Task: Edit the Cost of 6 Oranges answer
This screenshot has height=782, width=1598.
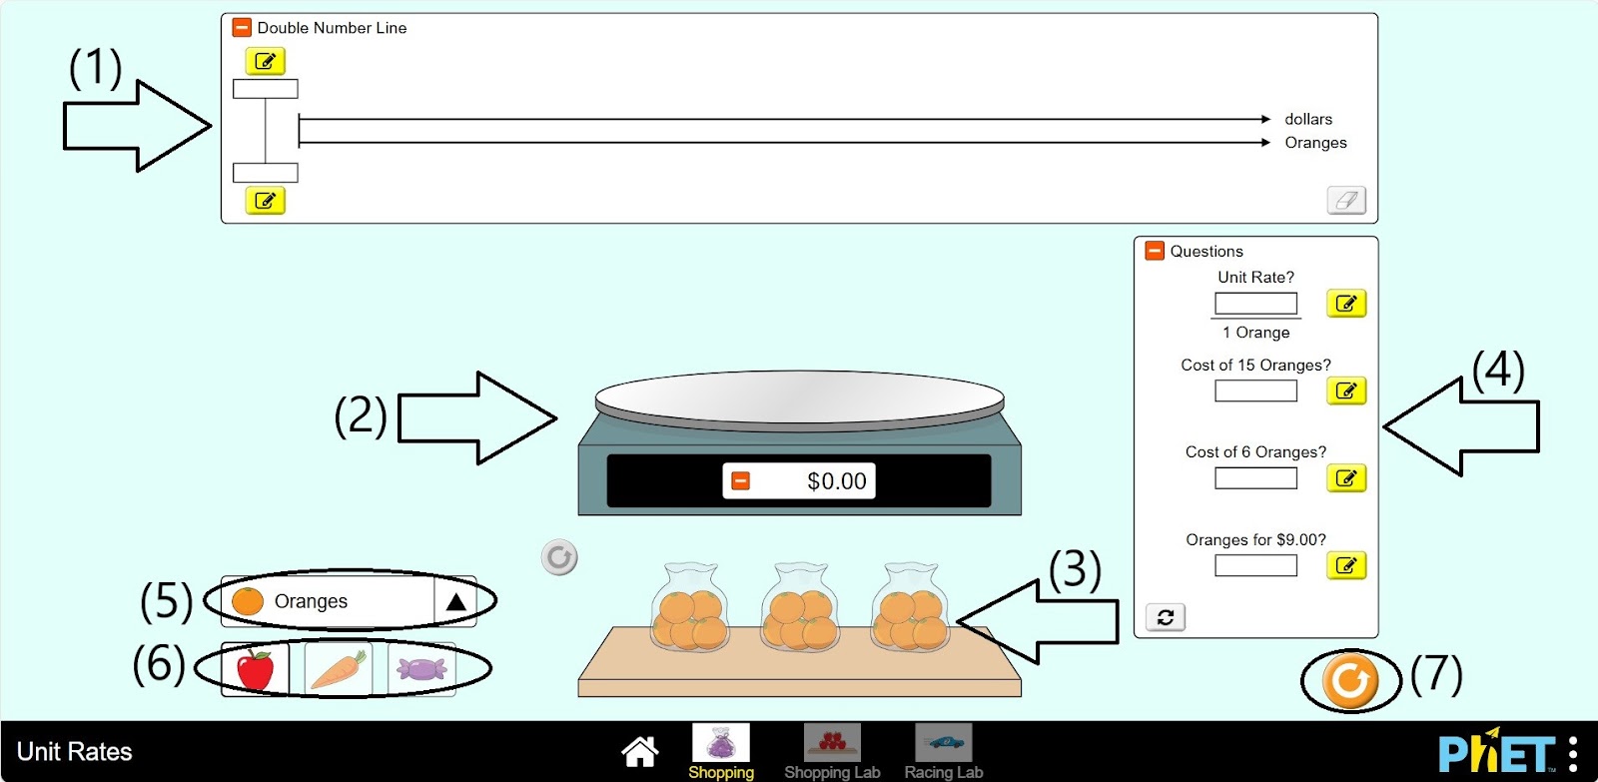Action: [x=1345, y=478]
